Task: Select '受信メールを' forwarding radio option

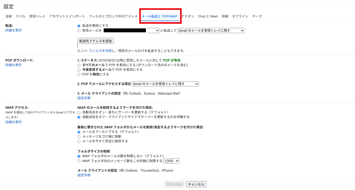Action: click(79, 31)
